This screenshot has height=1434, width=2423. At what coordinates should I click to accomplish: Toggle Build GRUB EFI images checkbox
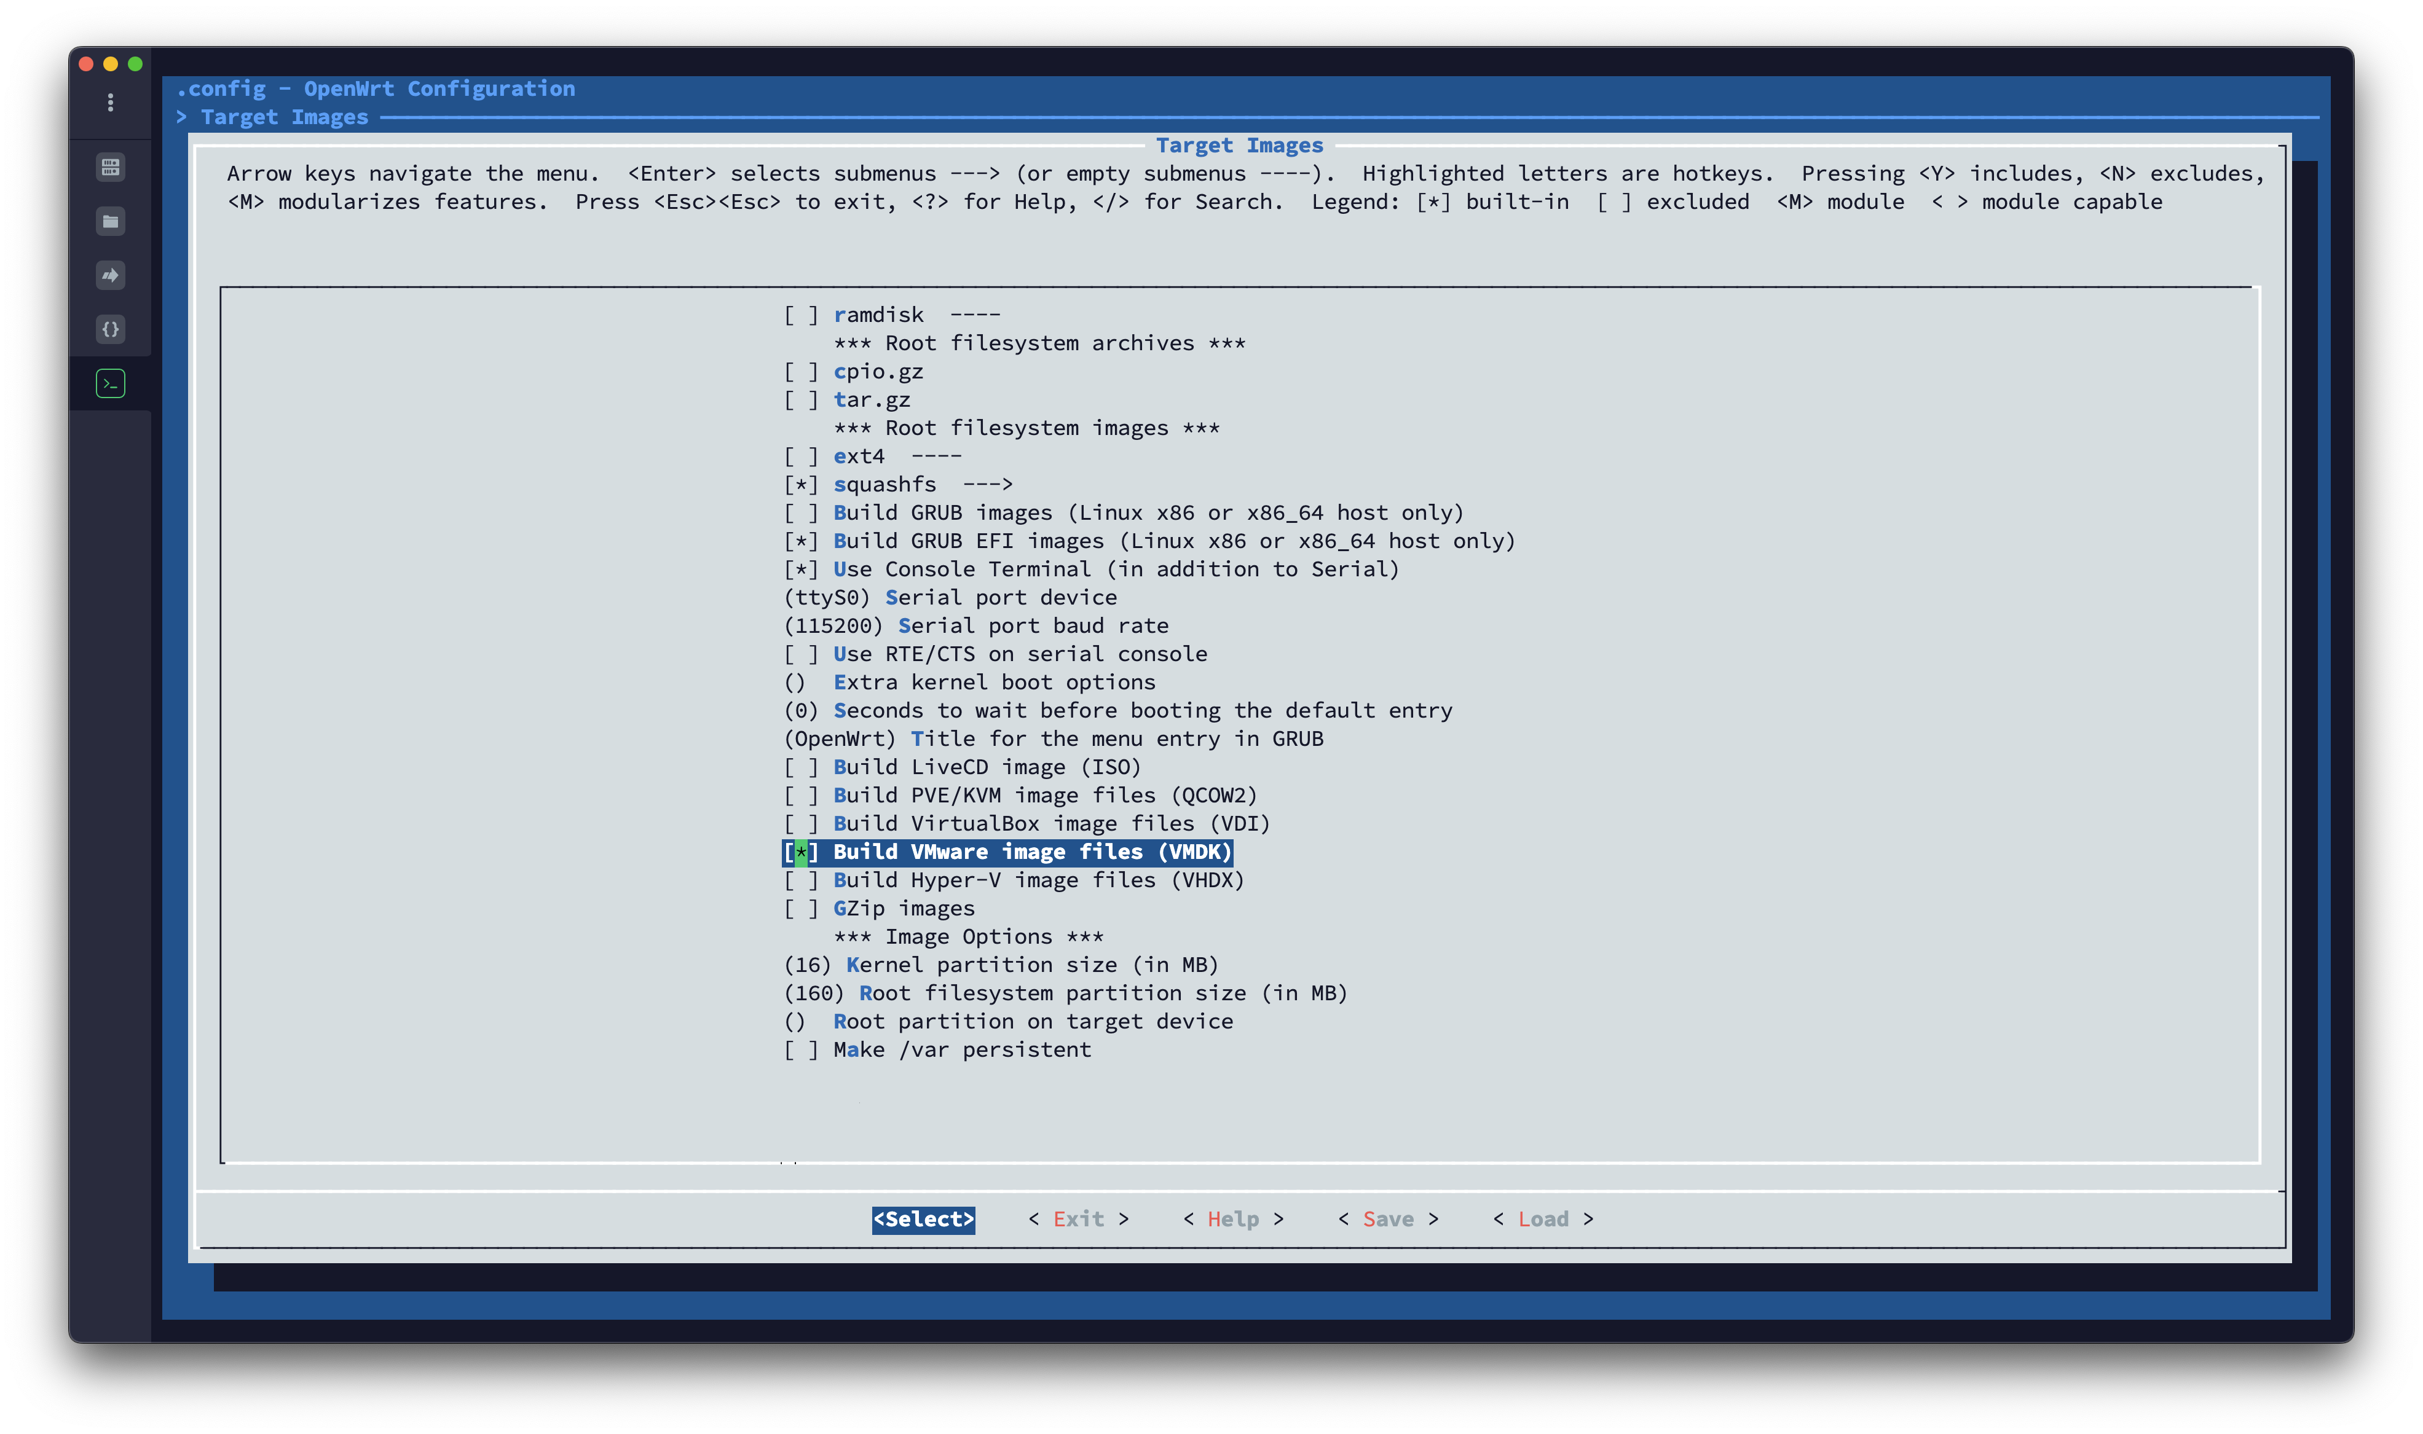point(800,541)
